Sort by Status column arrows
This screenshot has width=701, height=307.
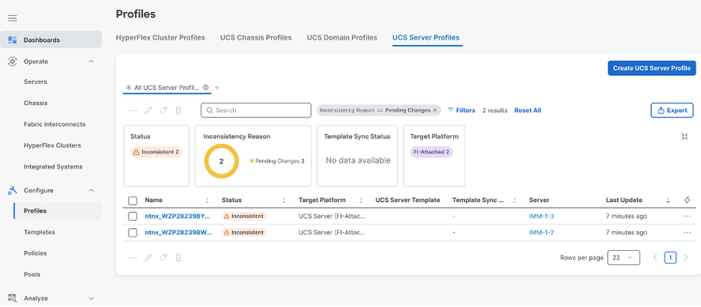pos(284,200)
